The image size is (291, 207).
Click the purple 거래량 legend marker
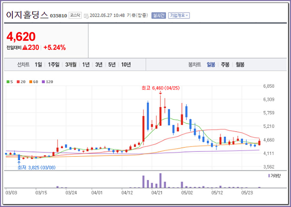(269, 175)
